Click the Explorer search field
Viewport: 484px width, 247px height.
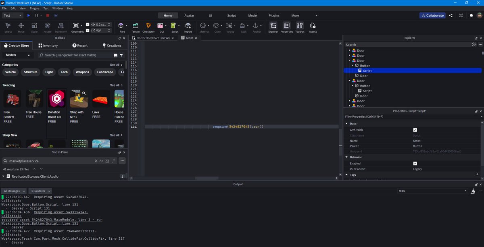click(x=407, y=45)
